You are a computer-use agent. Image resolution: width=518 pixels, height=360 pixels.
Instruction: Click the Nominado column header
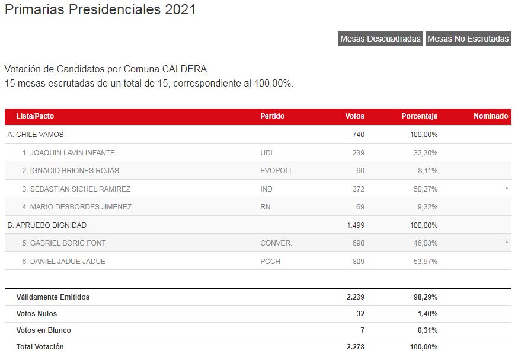coord(491,116)
